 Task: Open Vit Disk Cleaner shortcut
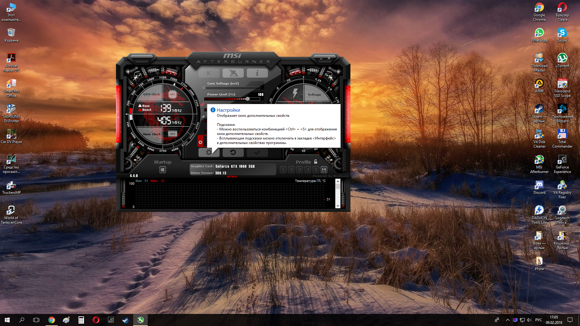click(x=539, y=139)
